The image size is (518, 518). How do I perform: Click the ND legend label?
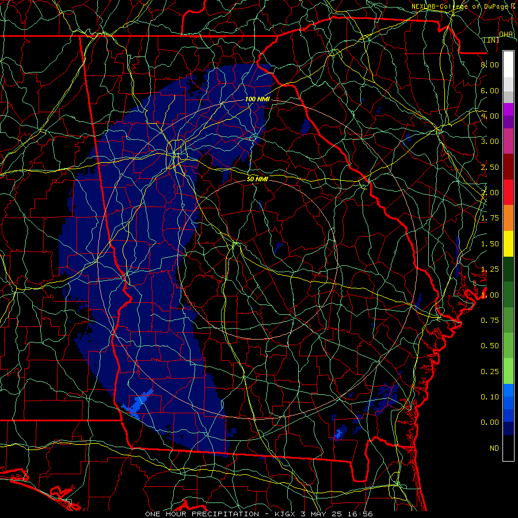(x=494, y=448)
